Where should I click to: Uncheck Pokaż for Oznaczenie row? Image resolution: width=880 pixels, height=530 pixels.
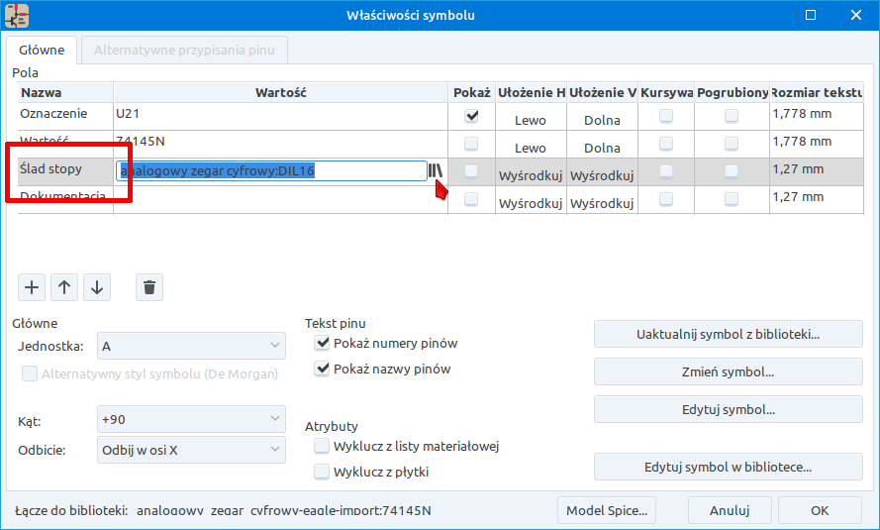point(471,116)
